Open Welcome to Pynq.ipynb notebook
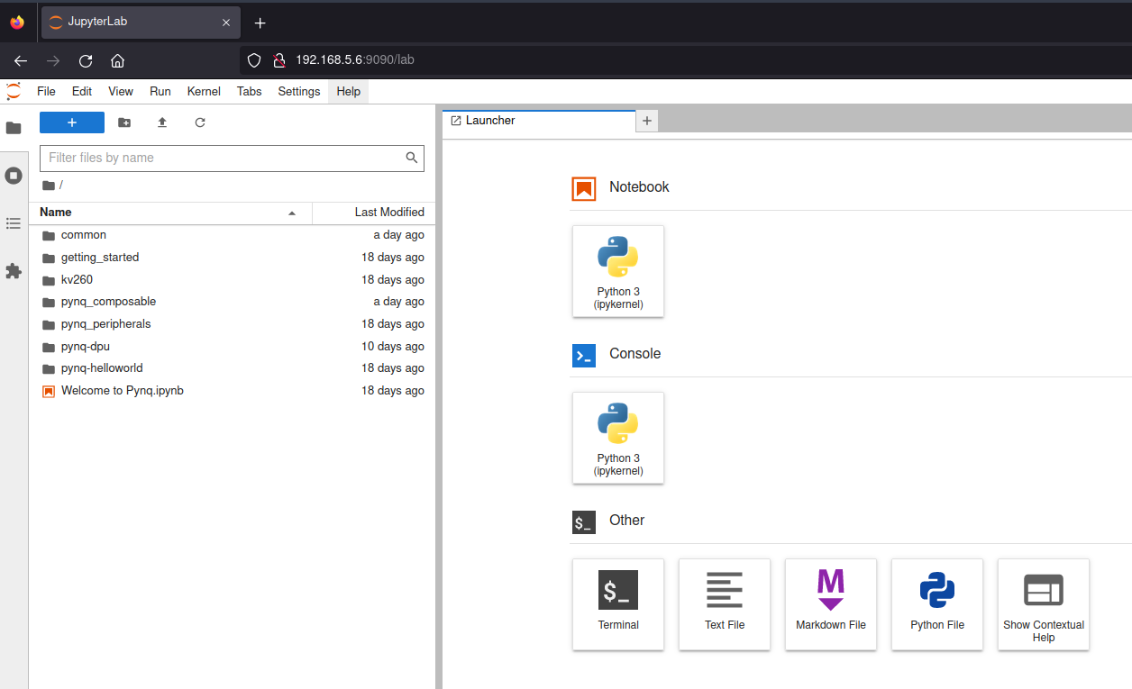 (122, 391)
